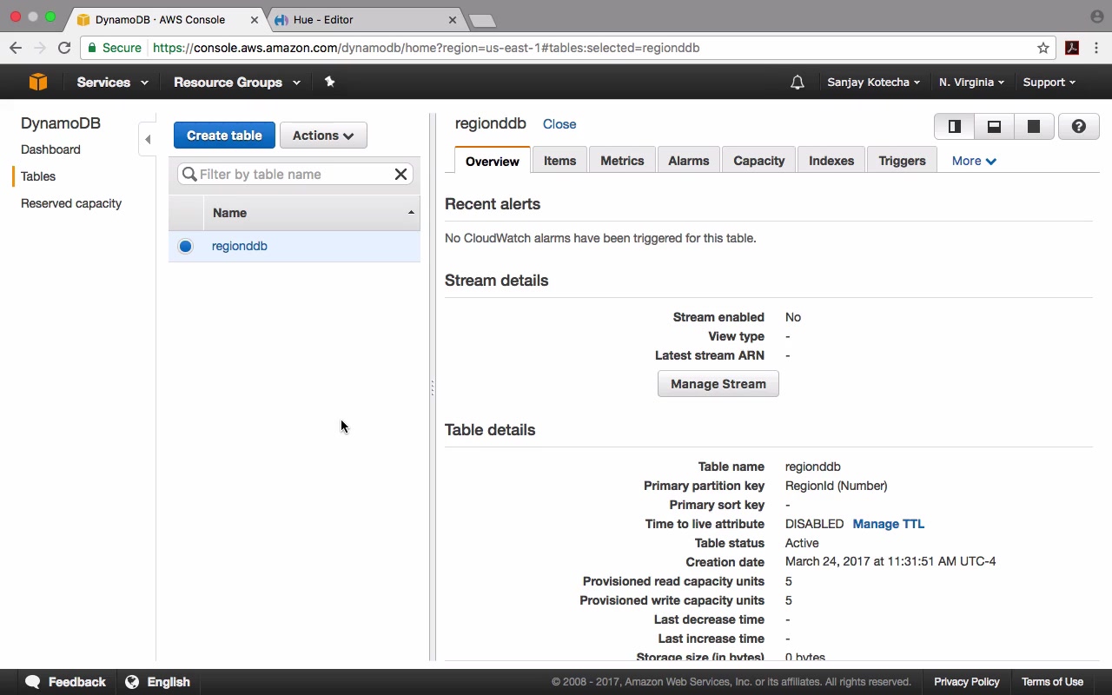Image resolution: width=1112 pixels, height=695 pixels.
Task: Switch to split horizontal panel layout
Action: pyautogui.click(x=994, y=127)
